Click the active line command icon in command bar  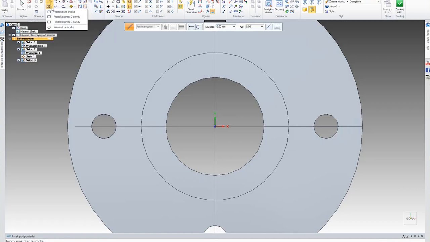click(x=129, y=27)
